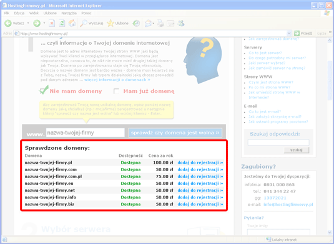Add nazwa-twojej-firmy.com.pl to registration

pyautogui.click(x=200, y=177)
